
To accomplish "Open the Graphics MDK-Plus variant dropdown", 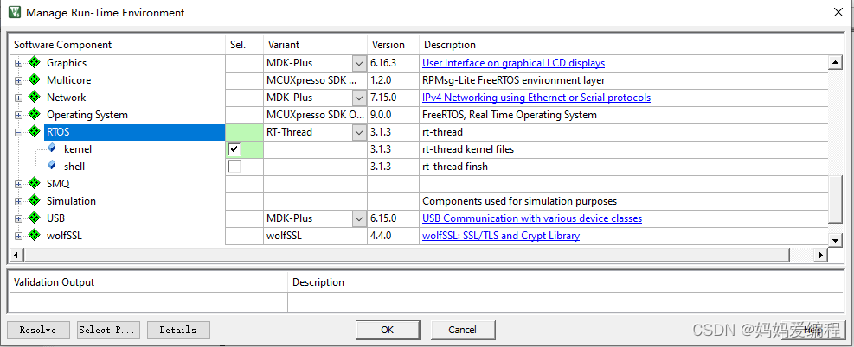I will [359, 64].
